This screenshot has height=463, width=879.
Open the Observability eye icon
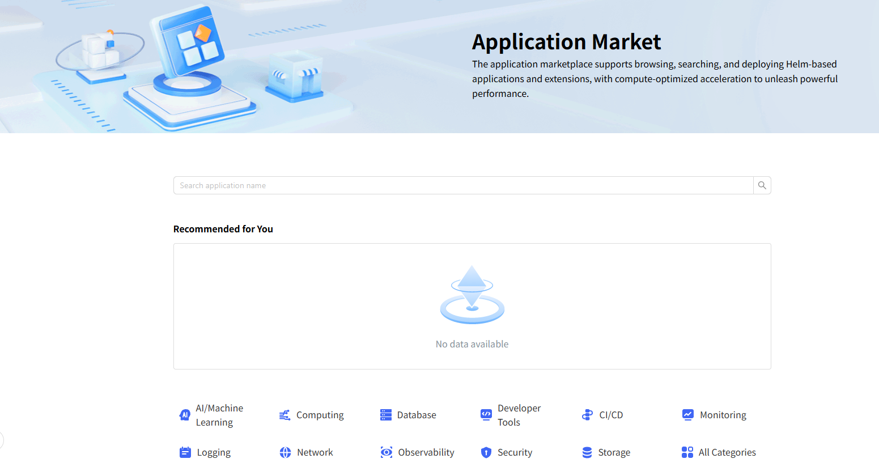[x=387, y=452]
